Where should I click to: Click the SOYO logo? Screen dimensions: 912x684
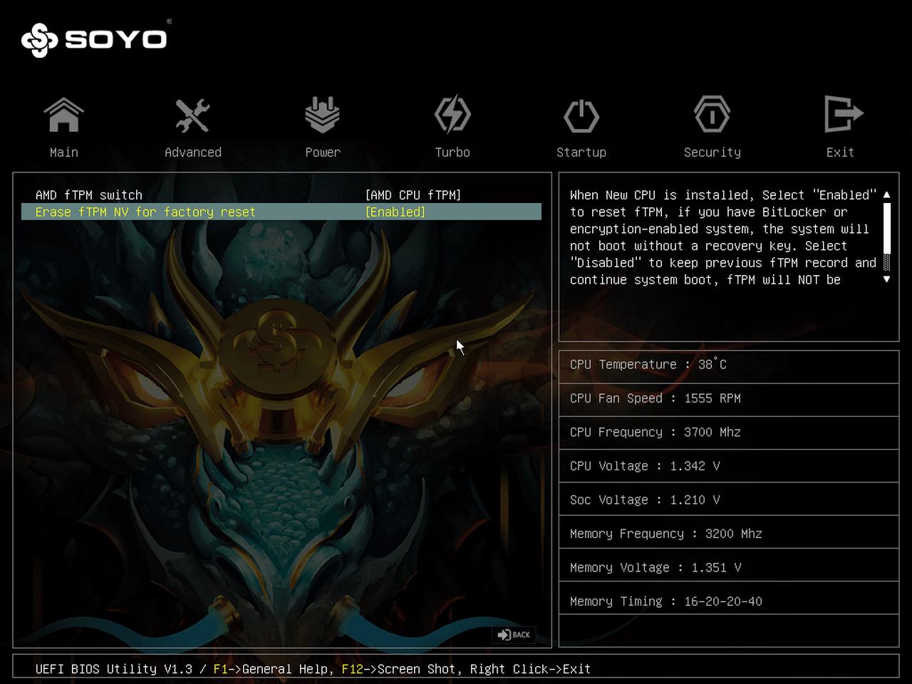pyautogui.click(x=95, y=39)
